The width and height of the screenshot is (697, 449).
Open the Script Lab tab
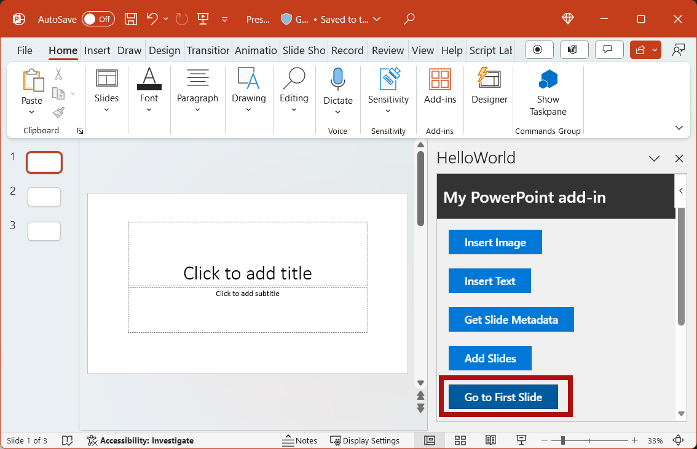pos(490,50)
